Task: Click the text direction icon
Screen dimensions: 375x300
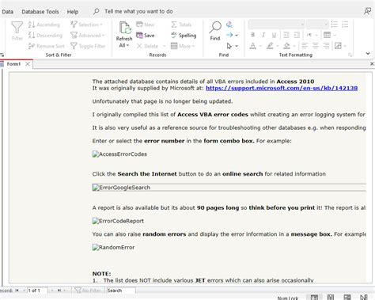Action: (309, 35)
